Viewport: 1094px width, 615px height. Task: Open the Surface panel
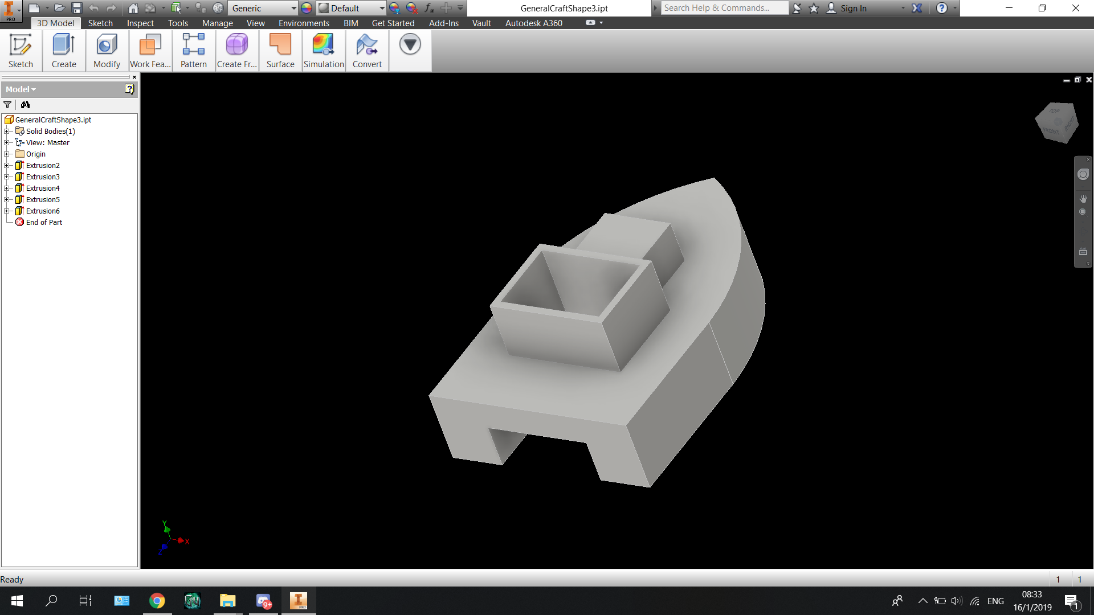(280, 51)
